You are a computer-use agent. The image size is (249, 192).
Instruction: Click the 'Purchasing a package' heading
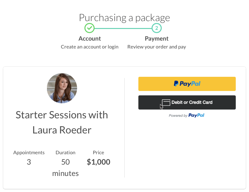[x=124, y=17]
